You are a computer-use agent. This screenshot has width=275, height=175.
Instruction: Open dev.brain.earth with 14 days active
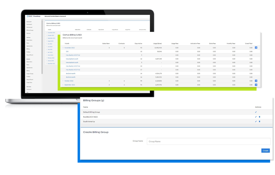click(71, 73)
